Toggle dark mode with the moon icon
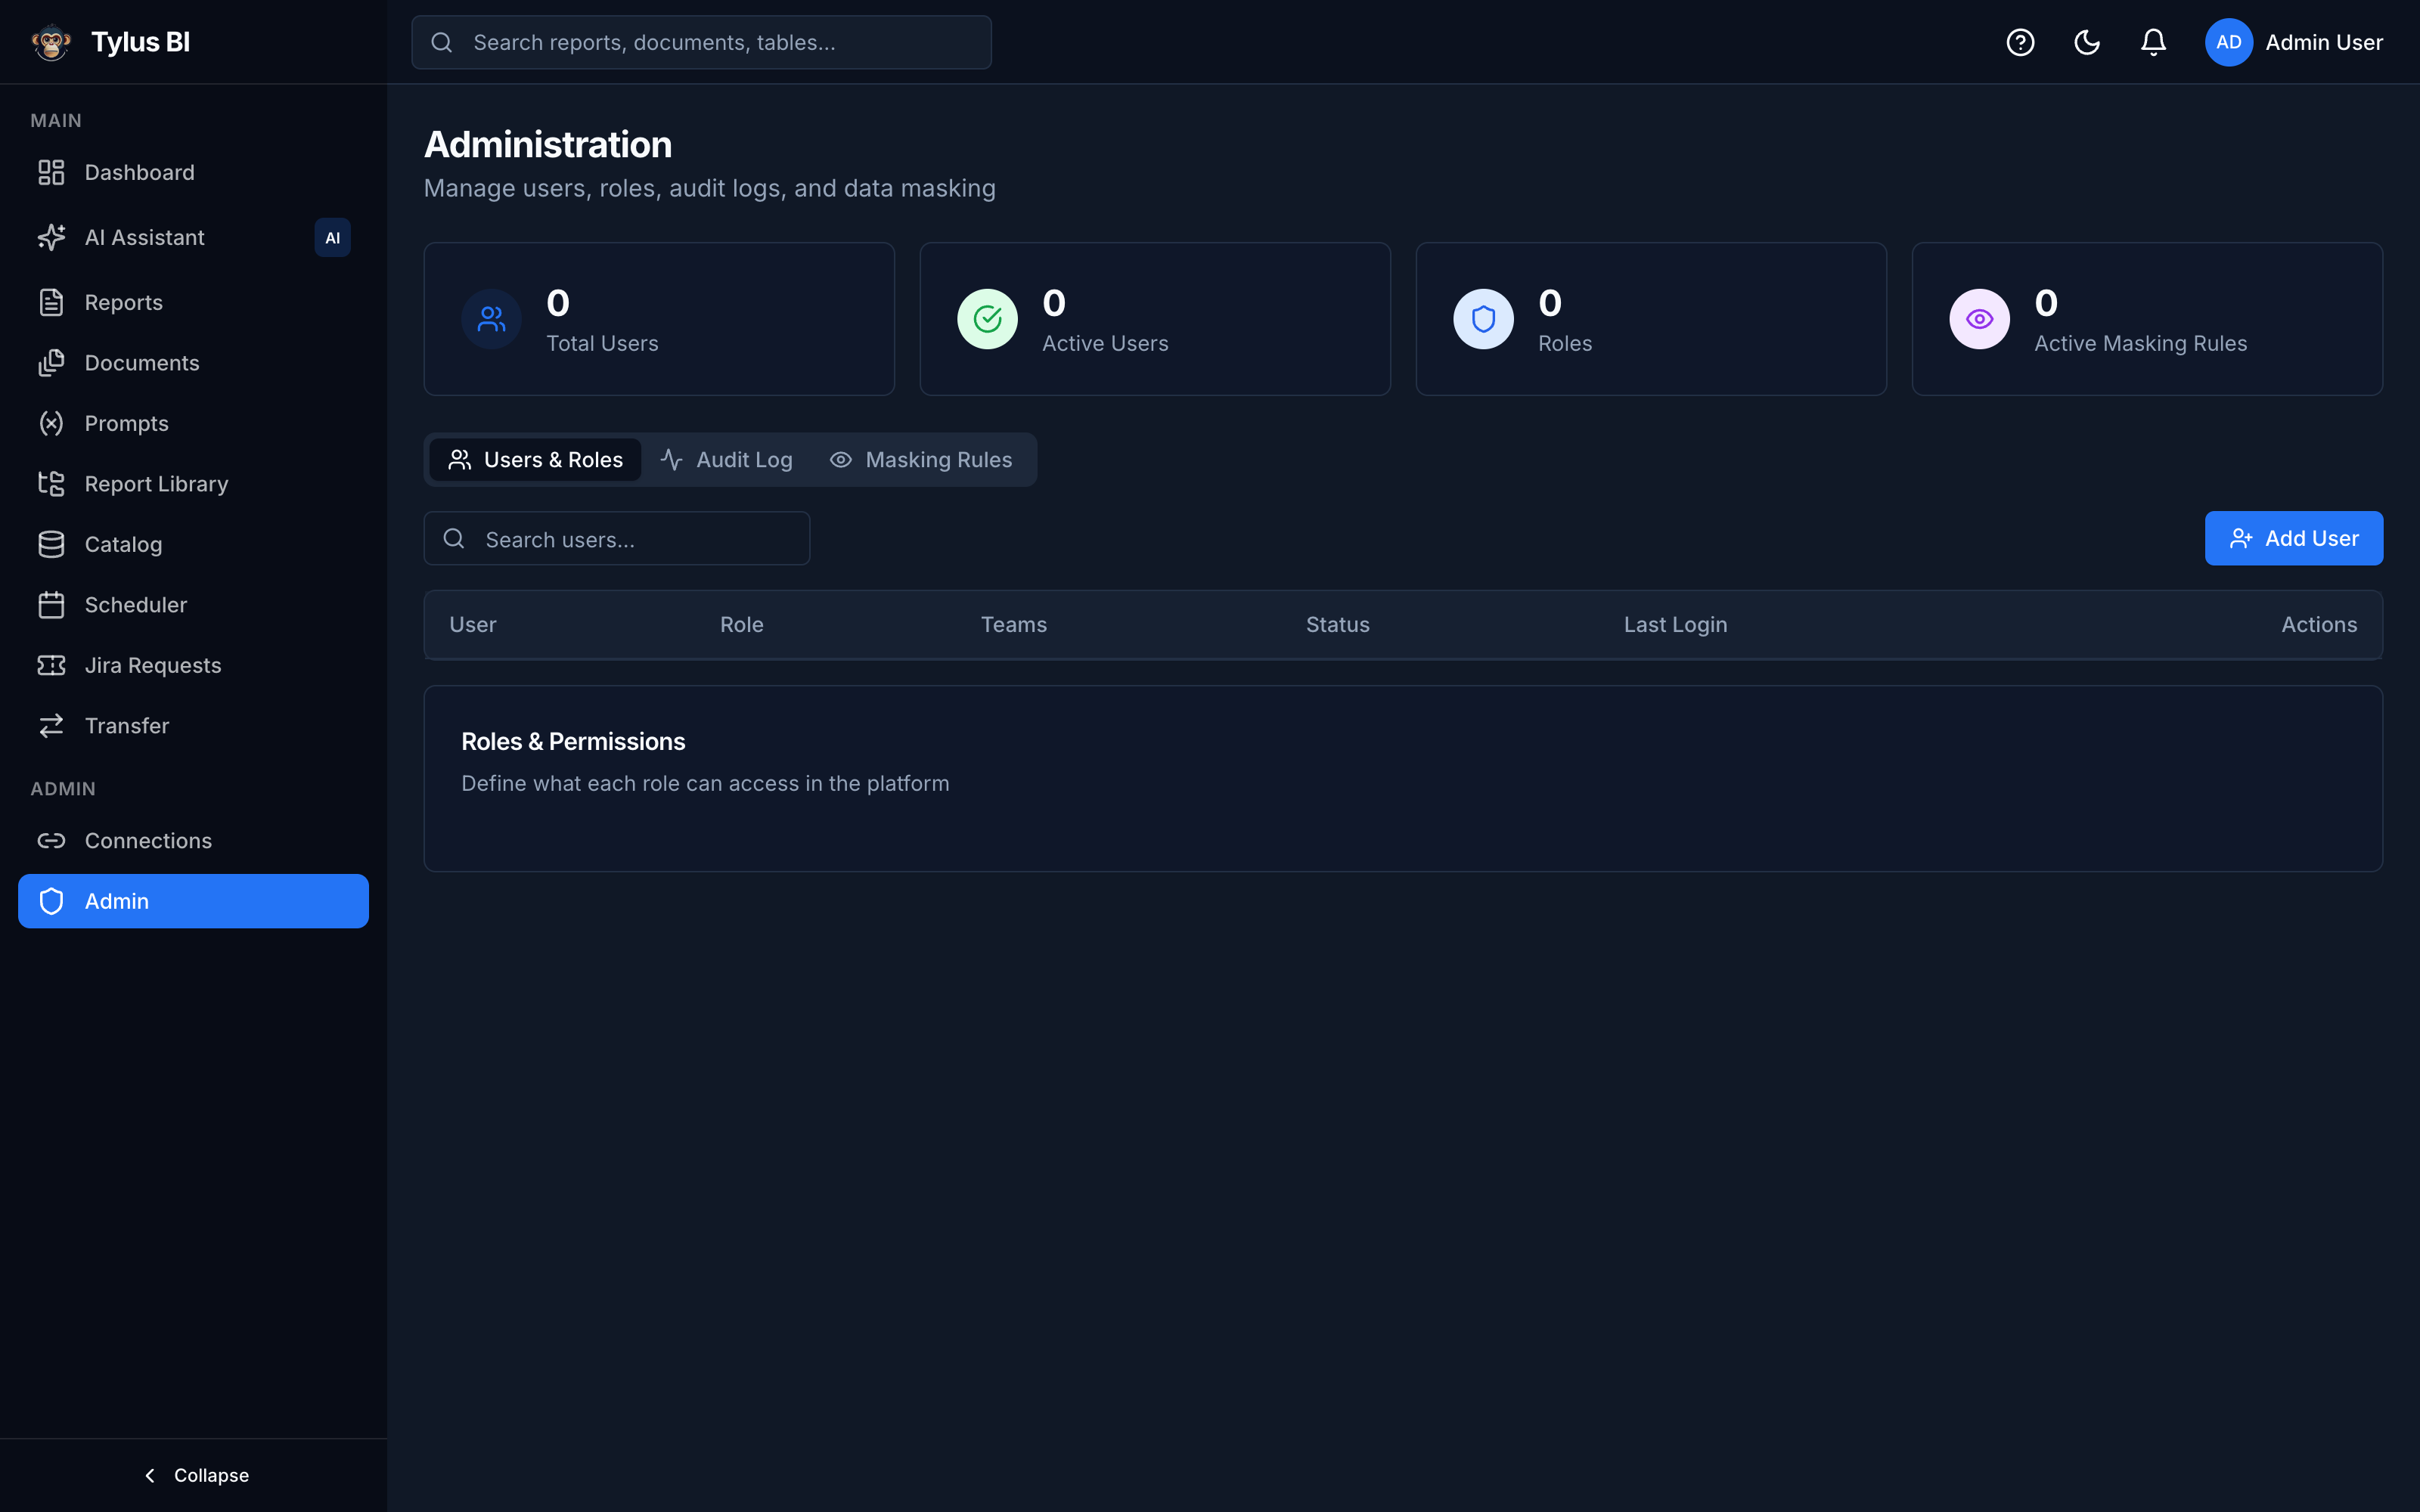 point(2087,42)
